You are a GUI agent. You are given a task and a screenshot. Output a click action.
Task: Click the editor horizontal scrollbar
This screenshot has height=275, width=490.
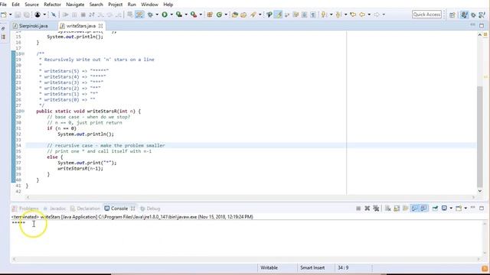250,197
